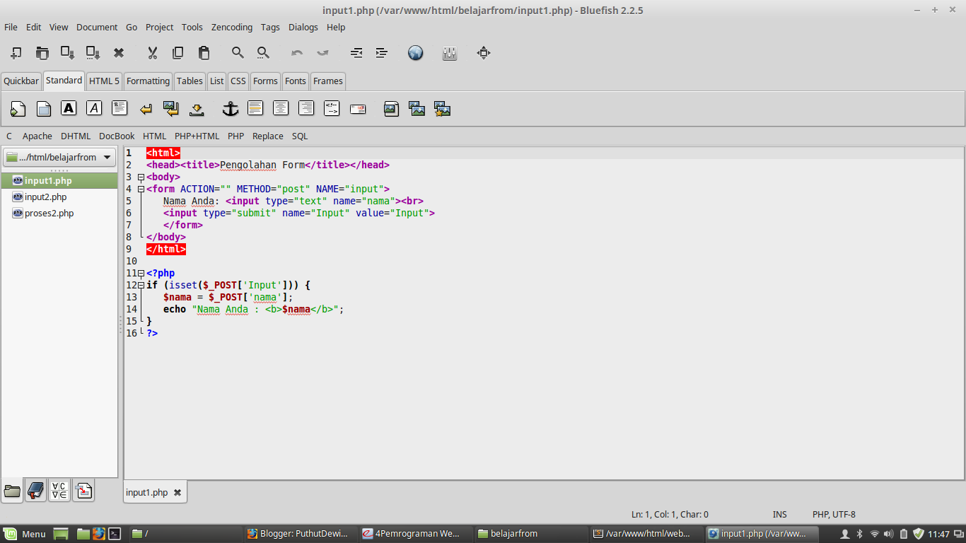Open the PHP+HTML custom menu
The height and width of the screenshot is (543, 966).
coord(197,136)
